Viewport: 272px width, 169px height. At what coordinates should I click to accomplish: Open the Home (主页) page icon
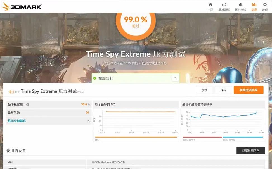pos(210,5)
